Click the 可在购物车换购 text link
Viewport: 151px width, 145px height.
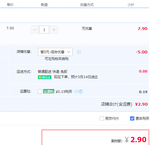[57, 59]
